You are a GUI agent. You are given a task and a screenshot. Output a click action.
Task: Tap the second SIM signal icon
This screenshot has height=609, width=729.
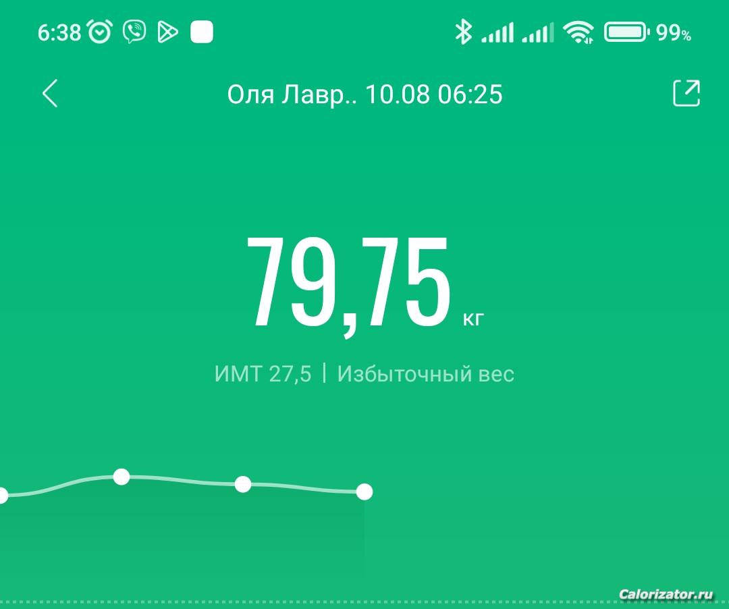(538, 32)
